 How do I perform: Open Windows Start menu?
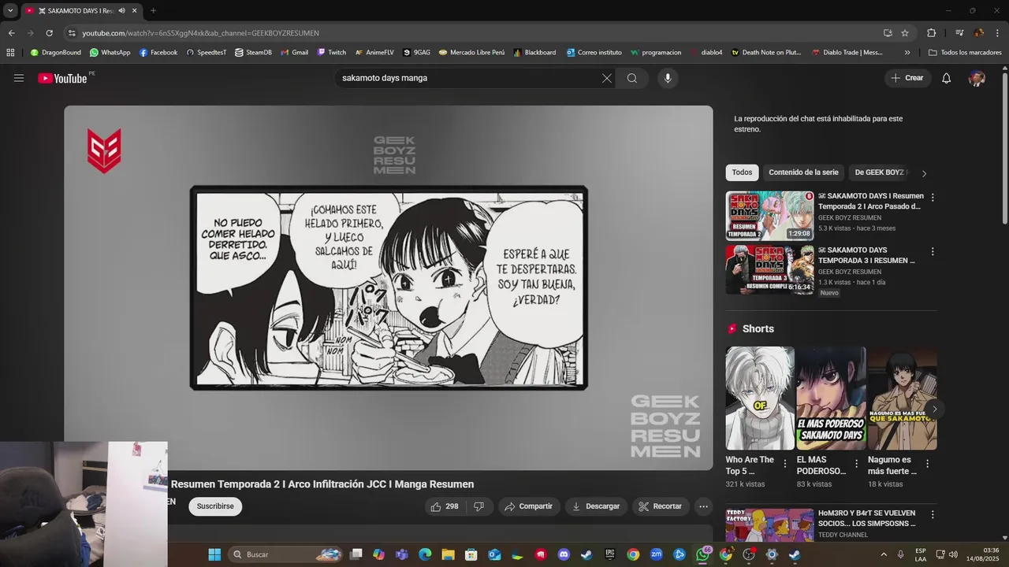[214, 554]
